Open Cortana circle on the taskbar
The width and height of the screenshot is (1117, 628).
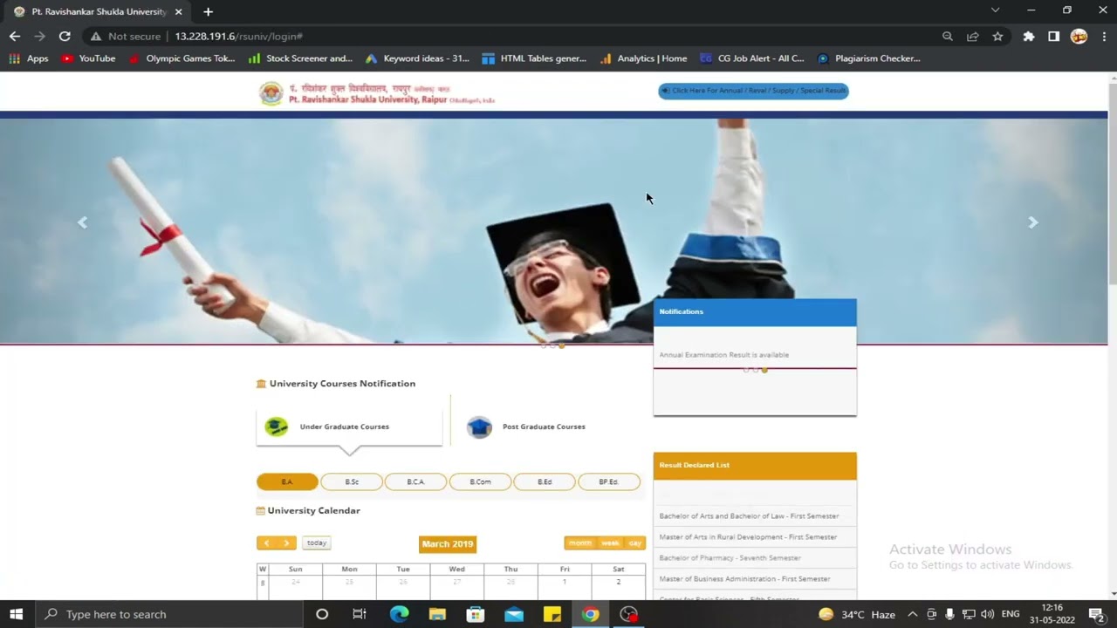tap(321, 614)
